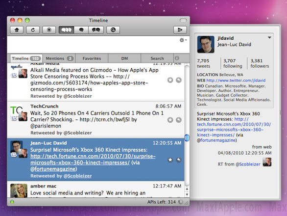
Task: Click the 3,381 followers count
Action: [260, 63]
